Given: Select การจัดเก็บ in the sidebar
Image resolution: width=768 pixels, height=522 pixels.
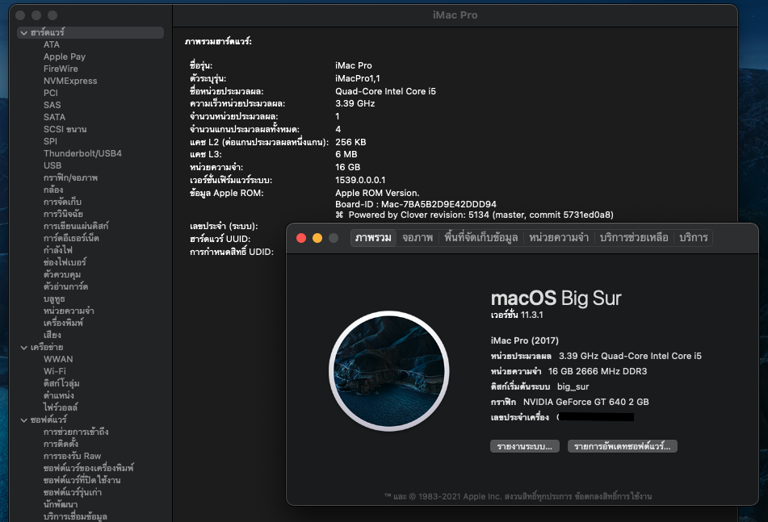Looking at the screenshot, I should click(62, 202).
